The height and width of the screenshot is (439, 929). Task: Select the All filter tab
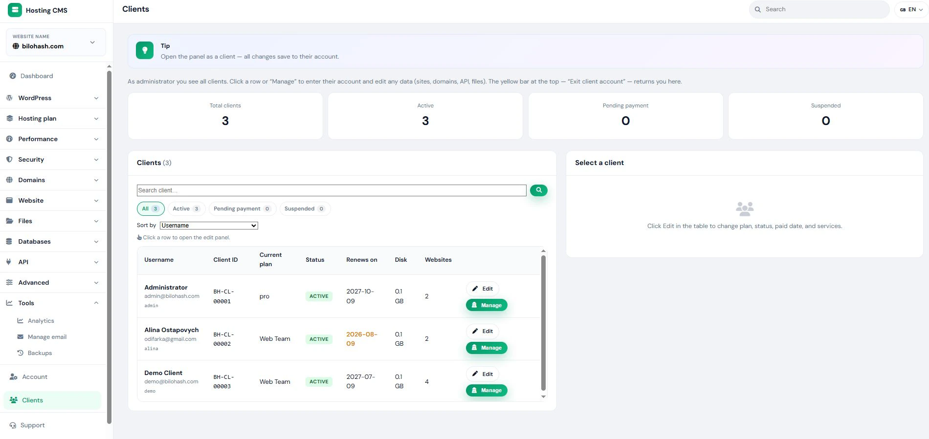click(x=151, y=209)
